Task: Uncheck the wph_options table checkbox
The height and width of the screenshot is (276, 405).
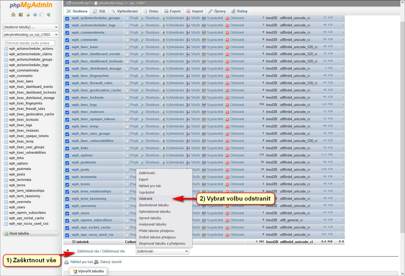Action: click(x=67, y=155)
